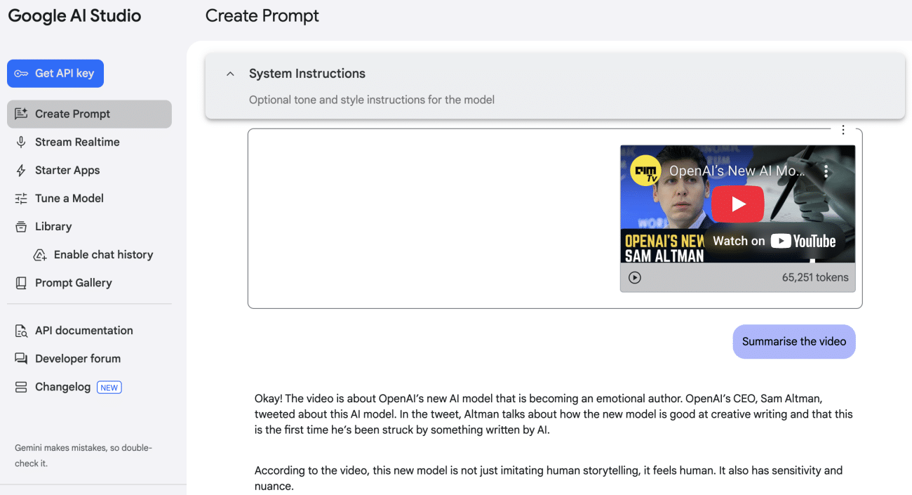Click the Developer forum chat bubbles icon
912x495 pixels.
pos(21,359)
